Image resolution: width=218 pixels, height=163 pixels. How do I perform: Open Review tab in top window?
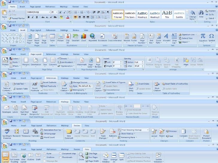[x=76, y=7]
